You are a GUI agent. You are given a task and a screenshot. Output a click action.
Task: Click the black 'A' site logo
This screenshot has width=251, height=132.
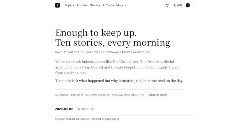(57, 5)
